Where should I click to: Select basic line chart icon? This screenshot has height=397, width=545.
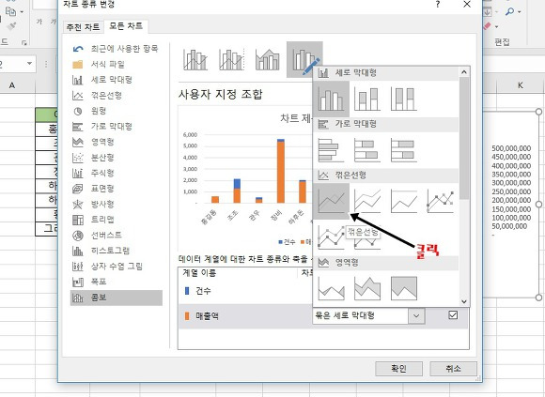(331, 201)
